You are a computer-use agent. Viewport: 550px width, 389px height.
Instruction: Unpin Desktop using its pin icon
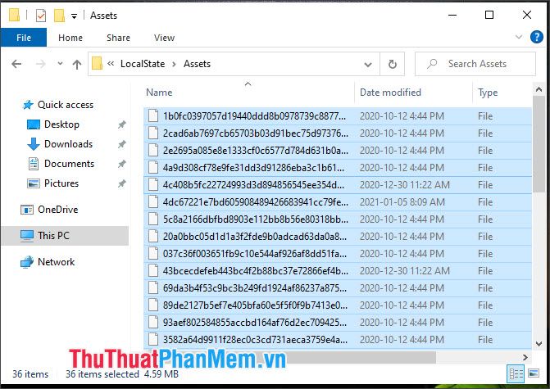click(121, 124)
